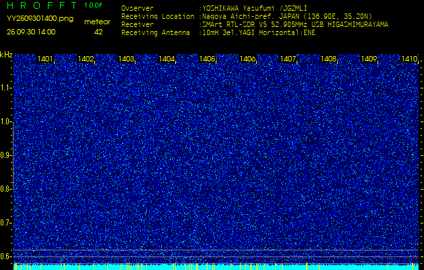The image size is (424, 270).
Task: Select the version label 1.0.0f
Action: (x=93, y=5)
